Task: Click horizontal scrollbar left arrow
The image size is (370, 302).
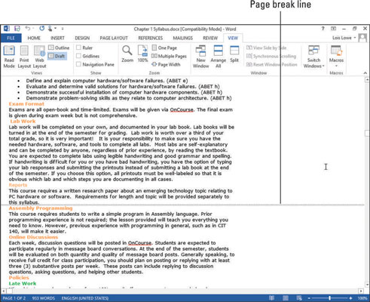Action: 4,291
